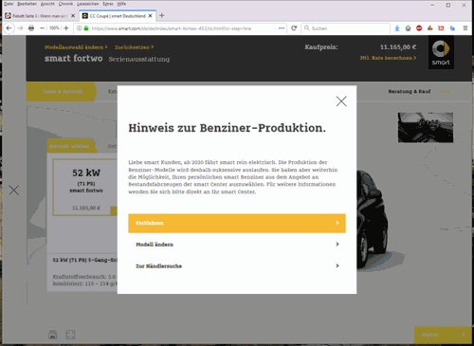This screenshot has width=474, height=346.
Task: Open the Hilfe menu
Action: click(x=121, y=4)
